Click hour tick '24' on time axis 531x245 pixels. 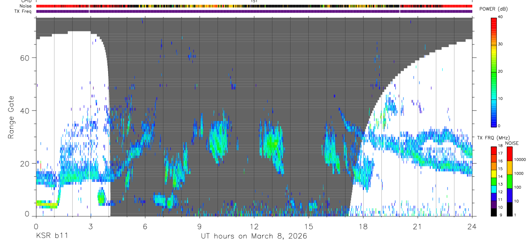(472, 226)
